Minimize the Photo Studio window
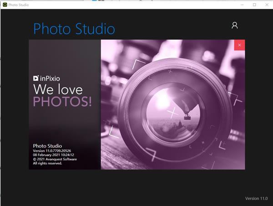 coord(242,5)
